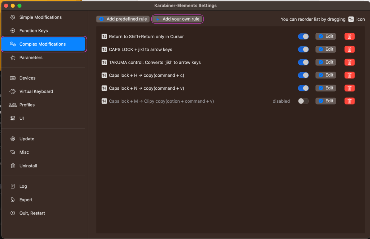Delete Return to Shift+Return rule
This screenshot has height=239, width=370.
[349, 37]
